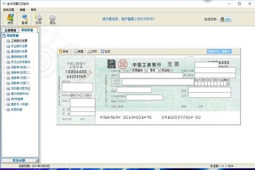Select 建设银行支票 in the template tree

click(19, 51)
